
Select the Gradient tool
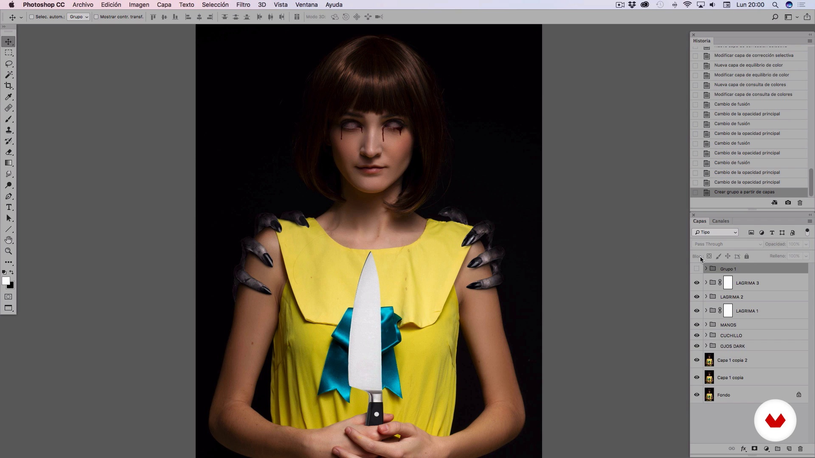click(8, 163)
